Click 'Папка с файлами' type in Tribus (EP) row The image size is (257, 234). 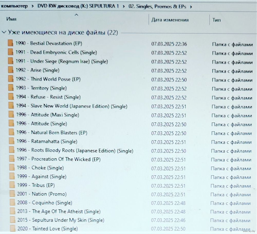click(x=231, y=186)
